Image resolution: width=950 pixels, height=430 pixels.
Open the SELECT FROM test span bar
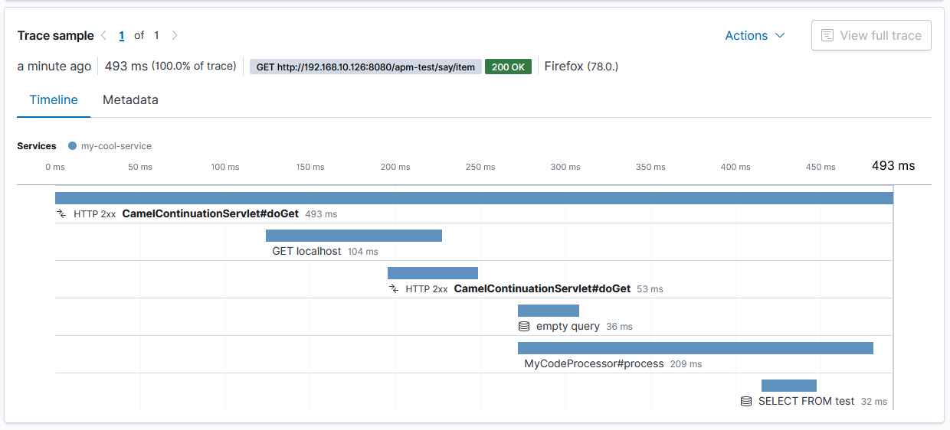789,386
